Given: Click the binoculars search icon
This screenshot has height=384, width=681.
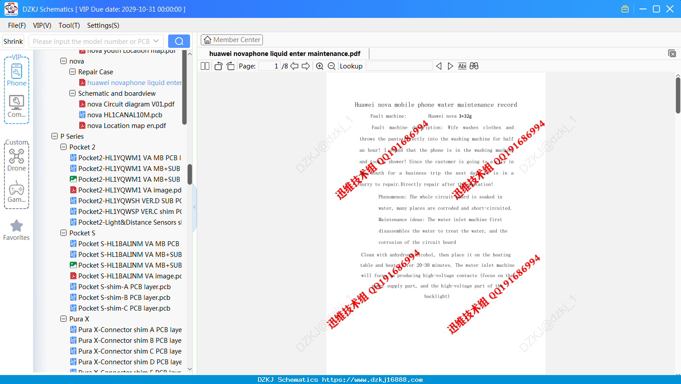Looking at the screenshot, I should click(474, 66).
